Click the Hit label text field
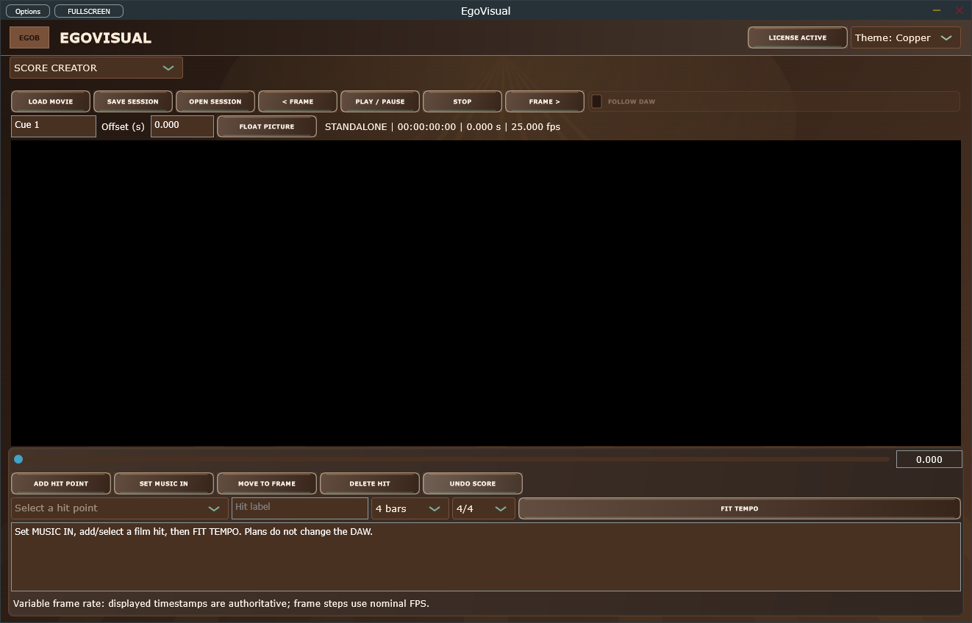 pos(300,508)
